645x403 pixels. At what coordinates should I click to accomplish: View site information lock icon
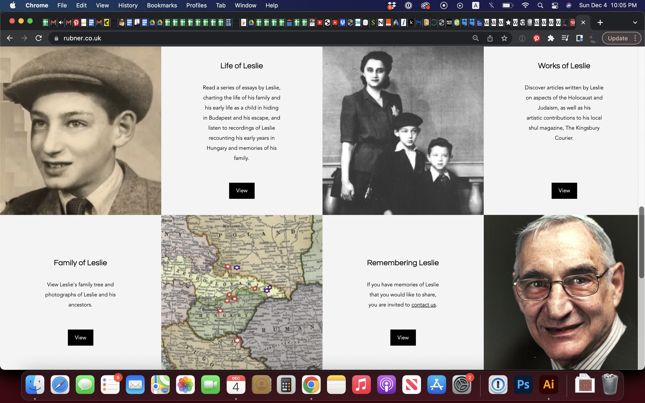tap(56, 38)
